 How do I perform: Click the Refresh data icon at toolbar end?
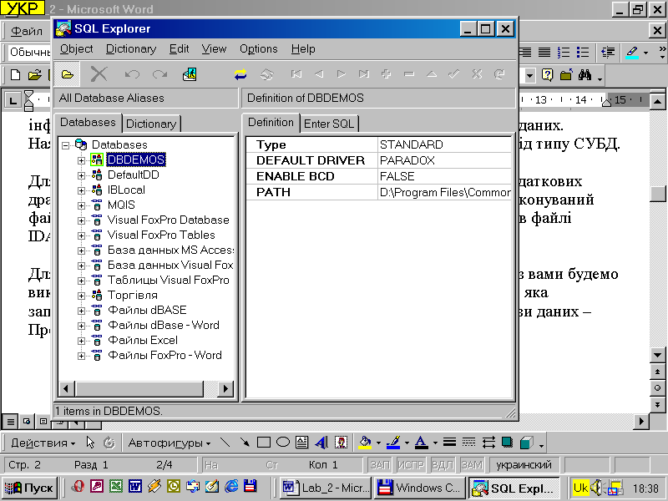tap(499, 74)
